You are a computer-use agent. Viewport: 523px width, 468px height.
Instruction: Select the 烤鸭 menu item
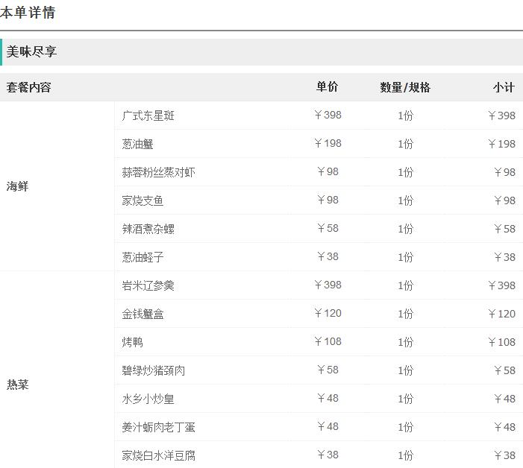(133, 342)
